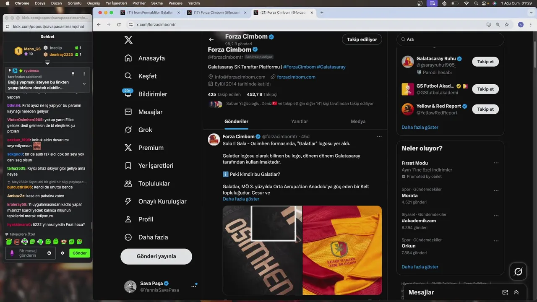Viewport: 537px width, 302px height.
Task: Switch to Yanıtlar tab
Action: pos(300,121)
